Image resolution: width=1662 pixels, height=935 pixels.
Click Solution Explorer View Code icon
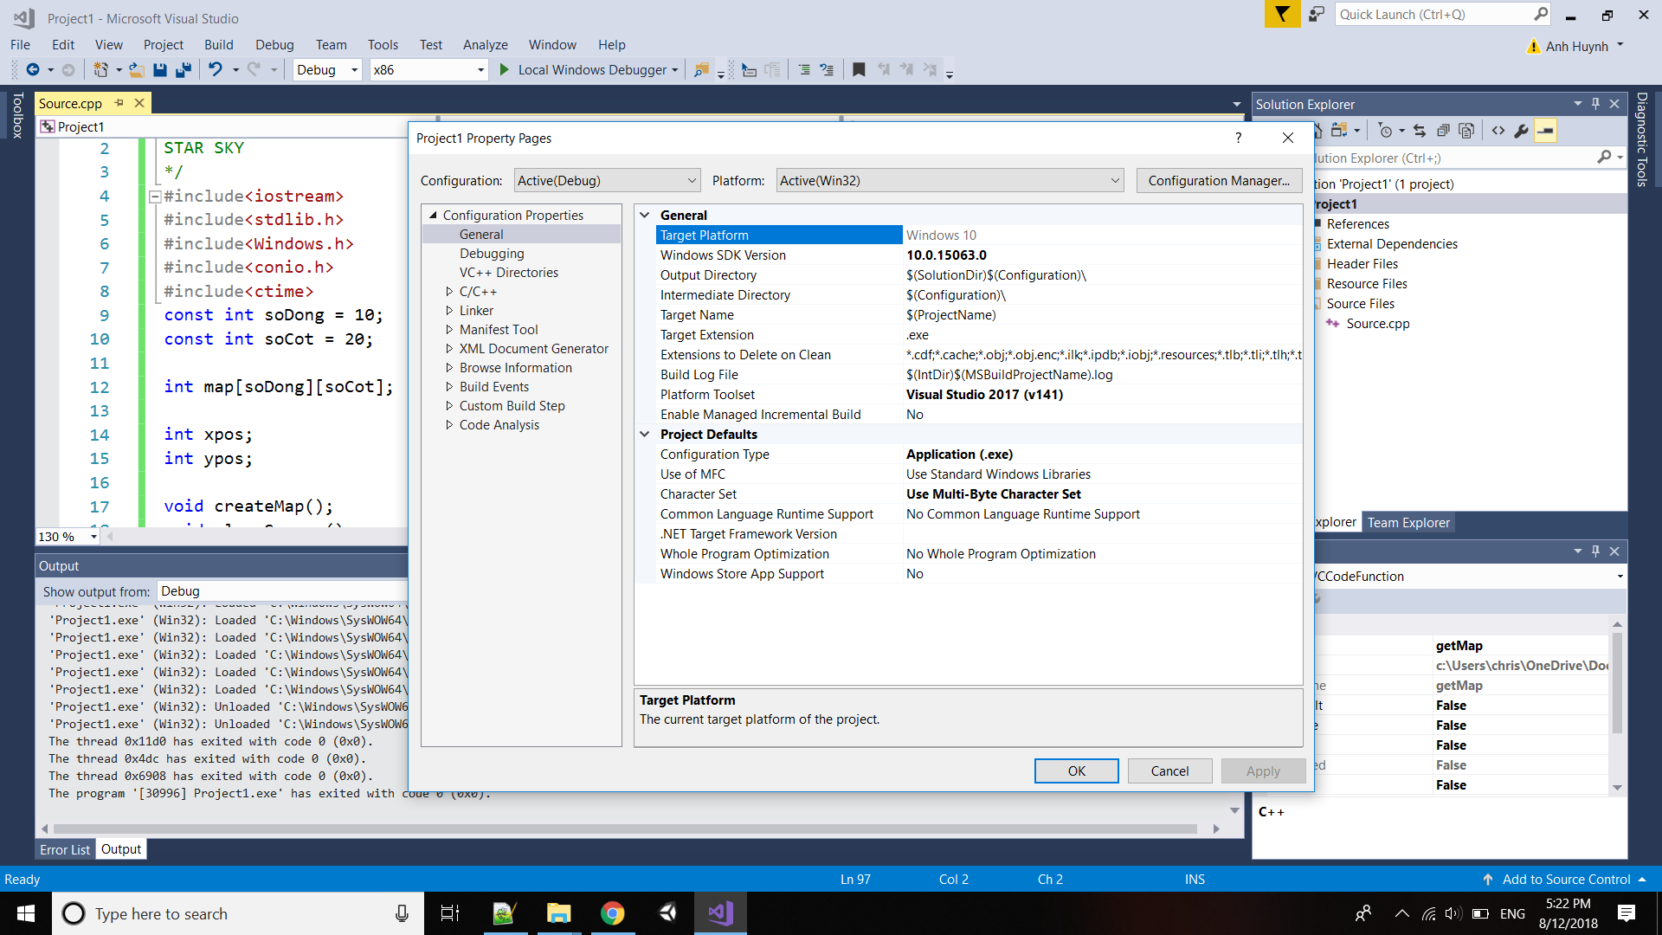click(1498, 131)
